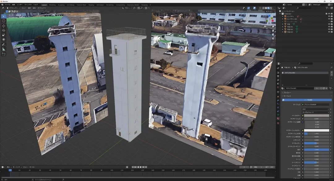
Task: Expand the プレビュー panel
Action: coord(287,93)
